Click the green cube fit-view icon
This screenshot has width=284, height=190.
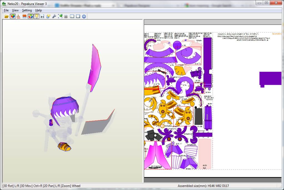60,16
